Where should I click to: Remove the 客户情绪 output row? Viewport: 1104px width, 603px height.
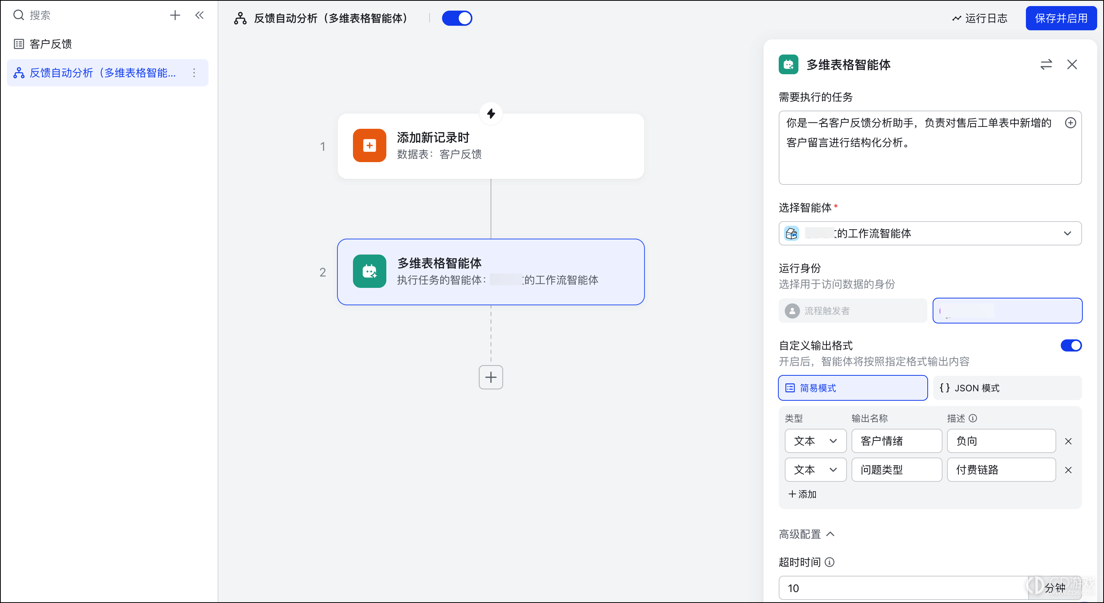(1068, 442)
